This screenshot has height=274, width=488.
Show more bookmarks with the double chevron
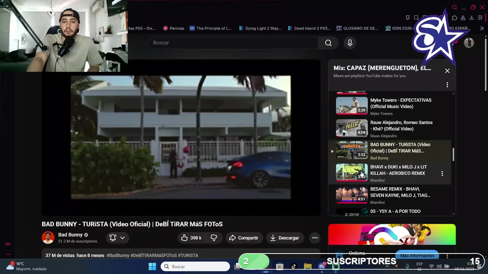(482, 28)
